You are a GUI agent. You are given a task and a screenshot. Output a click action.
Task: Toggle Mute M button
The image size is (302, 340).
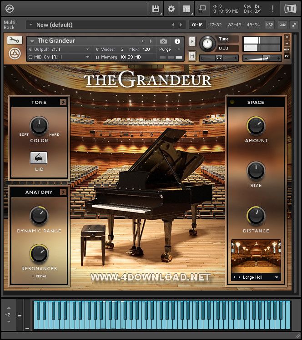(x=192, y=56)
